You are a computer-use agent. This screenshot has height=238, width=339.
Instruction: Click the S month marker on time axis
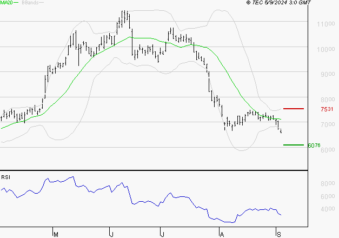pyautogui.click(x=279, y=235)
